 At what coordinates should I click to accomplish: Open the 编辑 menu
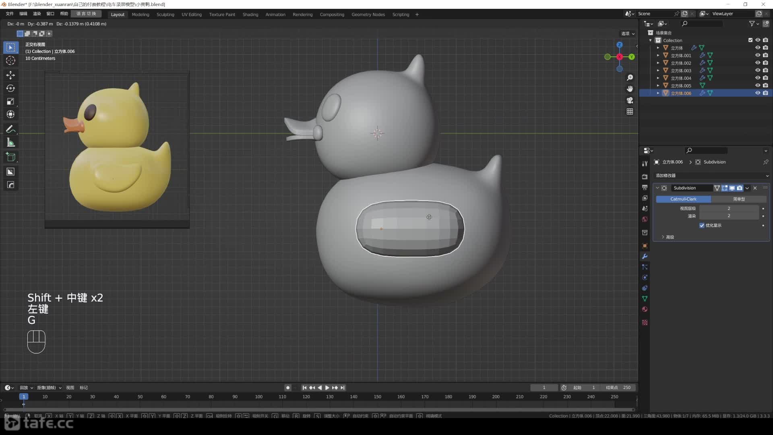coord(23,14)
